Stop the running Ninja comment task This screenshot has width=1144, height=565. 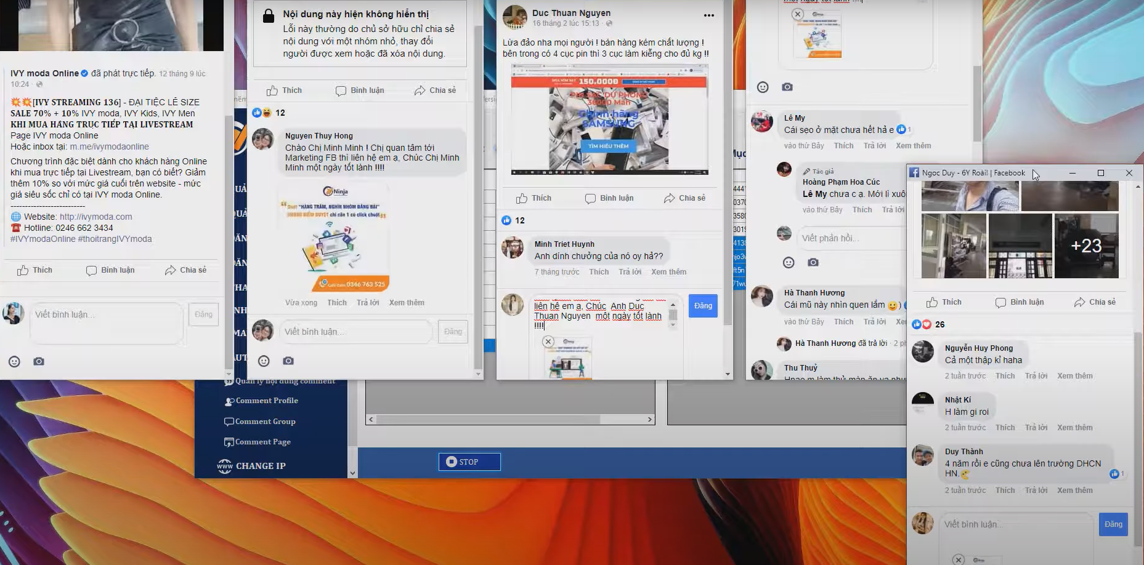[x=469, y=462]
